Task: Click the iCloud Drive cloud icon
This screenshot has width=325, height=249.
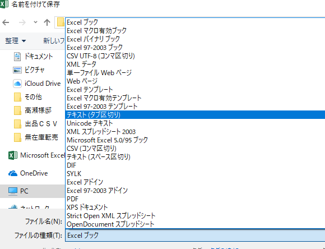Action: tap(17, 84)
